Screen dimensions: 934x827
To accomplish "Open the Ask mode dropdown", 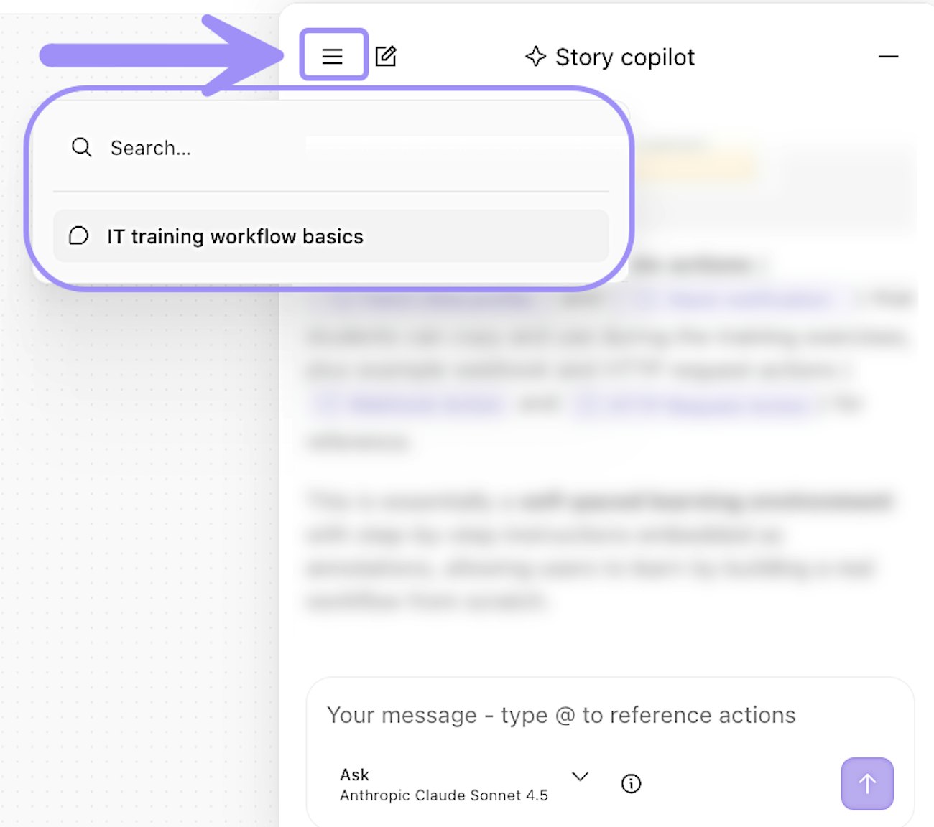I will point(354,775).
